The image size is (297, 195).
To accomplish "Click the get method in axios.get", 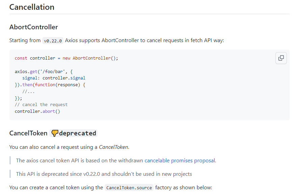I will tap(34, 72).
